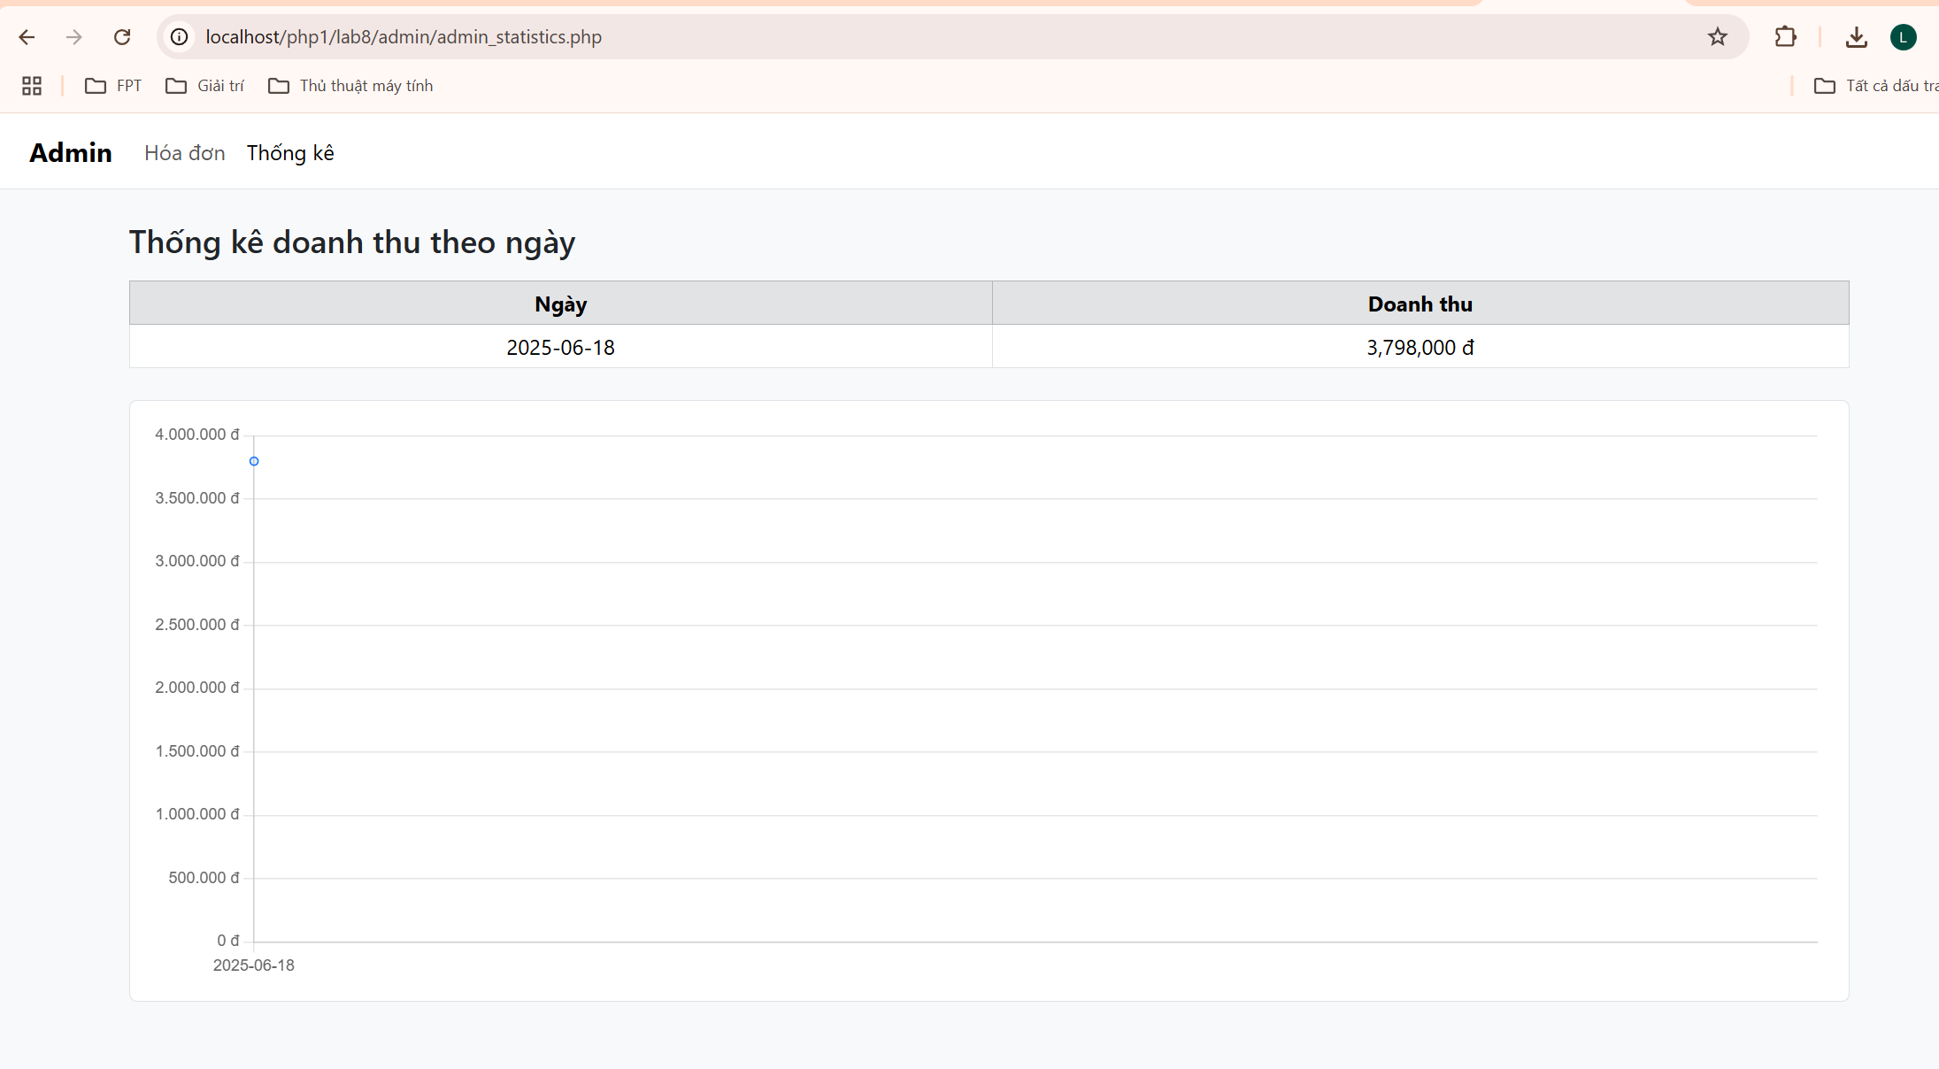Select the Thống kê nav item
The height and width of the screenshot is (1069, 1939).
[290, 153]
